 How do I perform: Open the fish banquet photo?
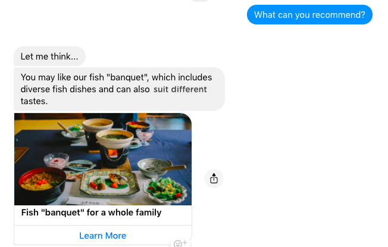(x=103, y=159)
